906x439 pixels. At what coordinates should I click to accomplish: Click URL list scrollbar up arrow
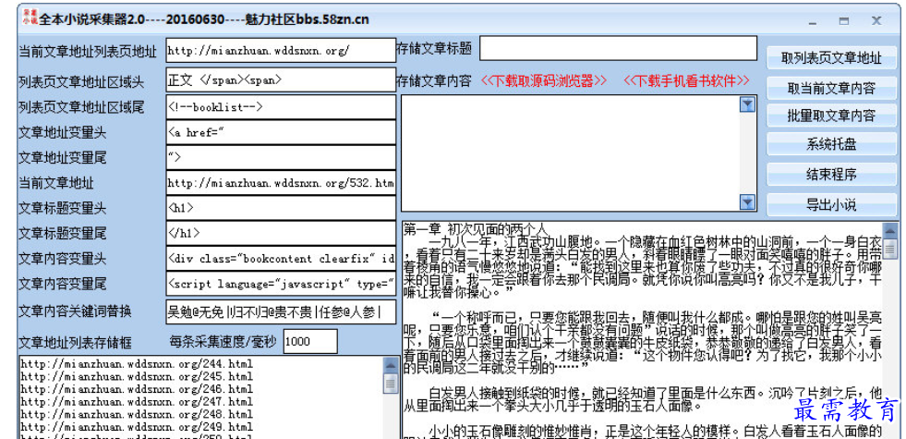pyautogui.click(x=392, y=365)
